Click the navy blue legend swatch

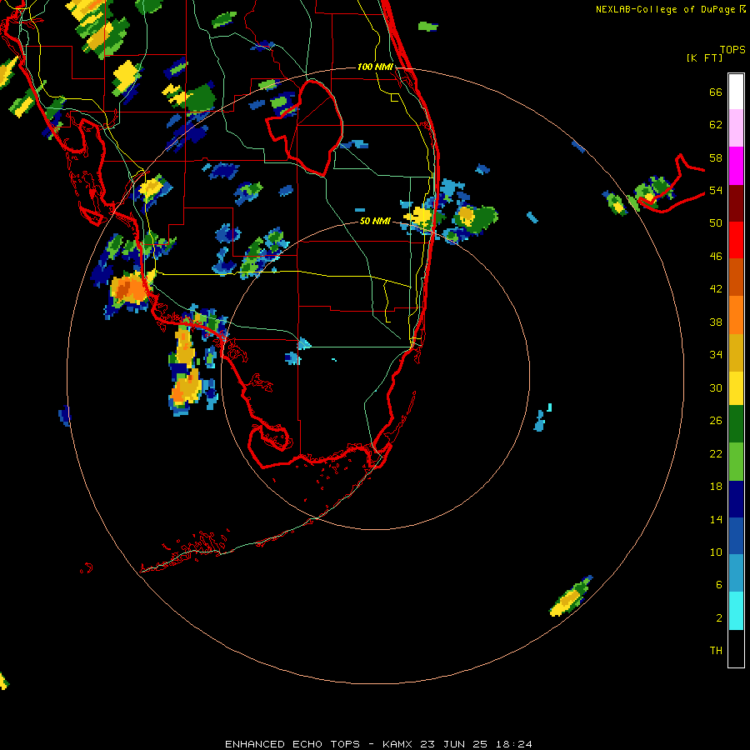coord(736,499)
